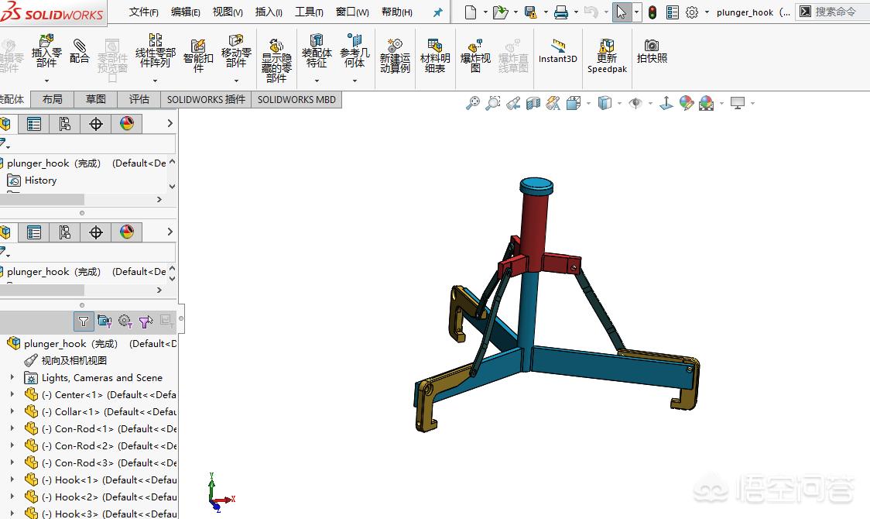The height and width of the screenshot is (519, 870).
Task: Open the Edit (编辑) menu
Action: pyautogui.click(x=185, y=12)
